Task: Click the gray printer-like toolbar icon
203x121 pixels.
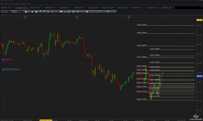Action: (x=65, y=12)
